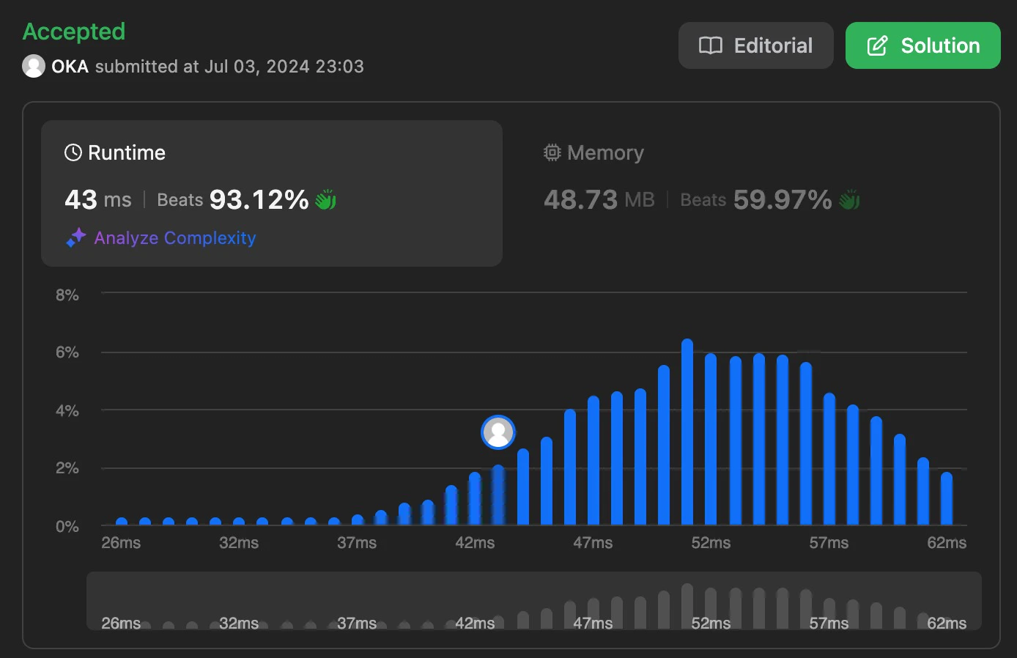
Task: Click the 32ms label on the main chart axis
Action: point(239,543)
